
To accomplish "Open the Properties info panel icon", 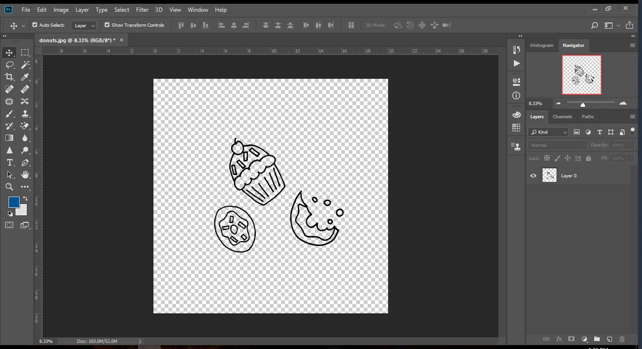I will pyautogui.click(x=517, y=95).
